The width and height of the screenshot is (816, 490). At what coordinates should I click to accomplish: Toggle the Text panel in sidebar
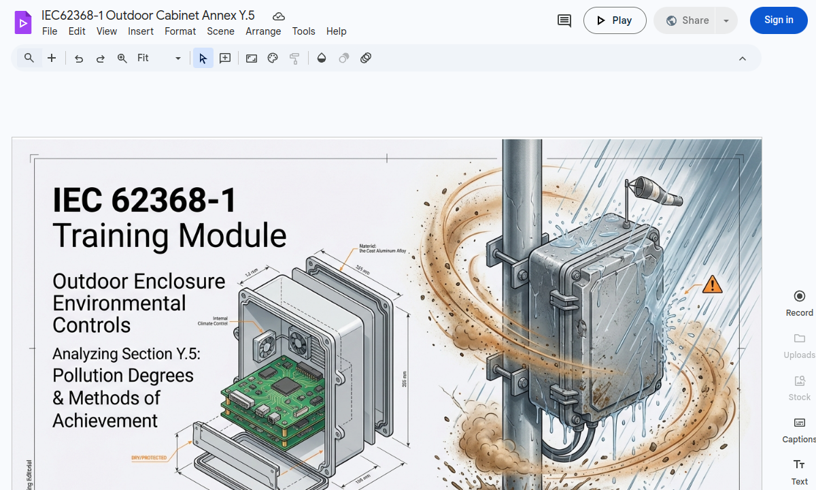coord(799,472)
